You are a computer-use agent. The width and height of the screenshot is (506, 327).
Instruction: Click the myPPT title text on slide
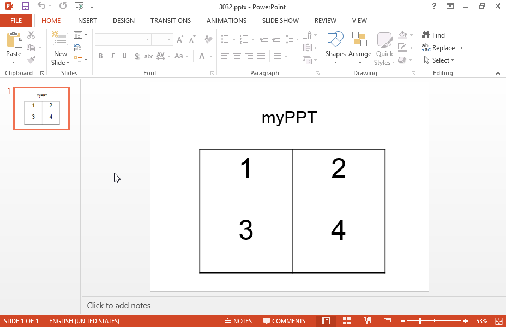(x=290, y=117)
